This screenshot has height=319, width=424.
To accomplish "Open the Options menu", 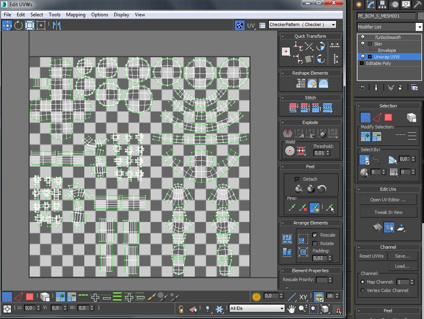I will coord(100,15).
